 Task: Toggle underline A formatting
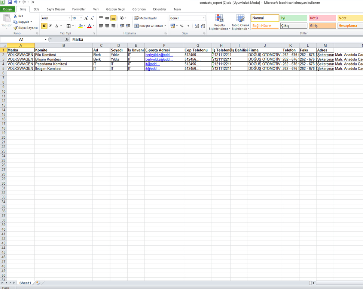click(x=57, y=26)
